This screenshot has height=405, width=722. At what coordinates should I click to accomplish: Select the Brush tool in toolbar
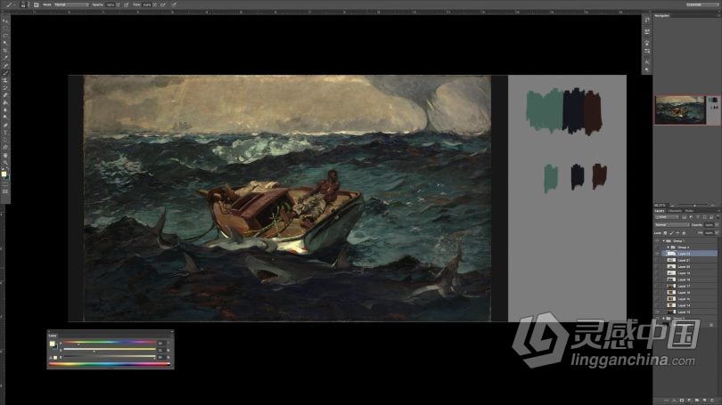(6, 73)
